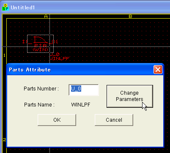Click the U_0 part number label on the canvas
The height and width of the screenshot is (153, 170).
(55, 54)
